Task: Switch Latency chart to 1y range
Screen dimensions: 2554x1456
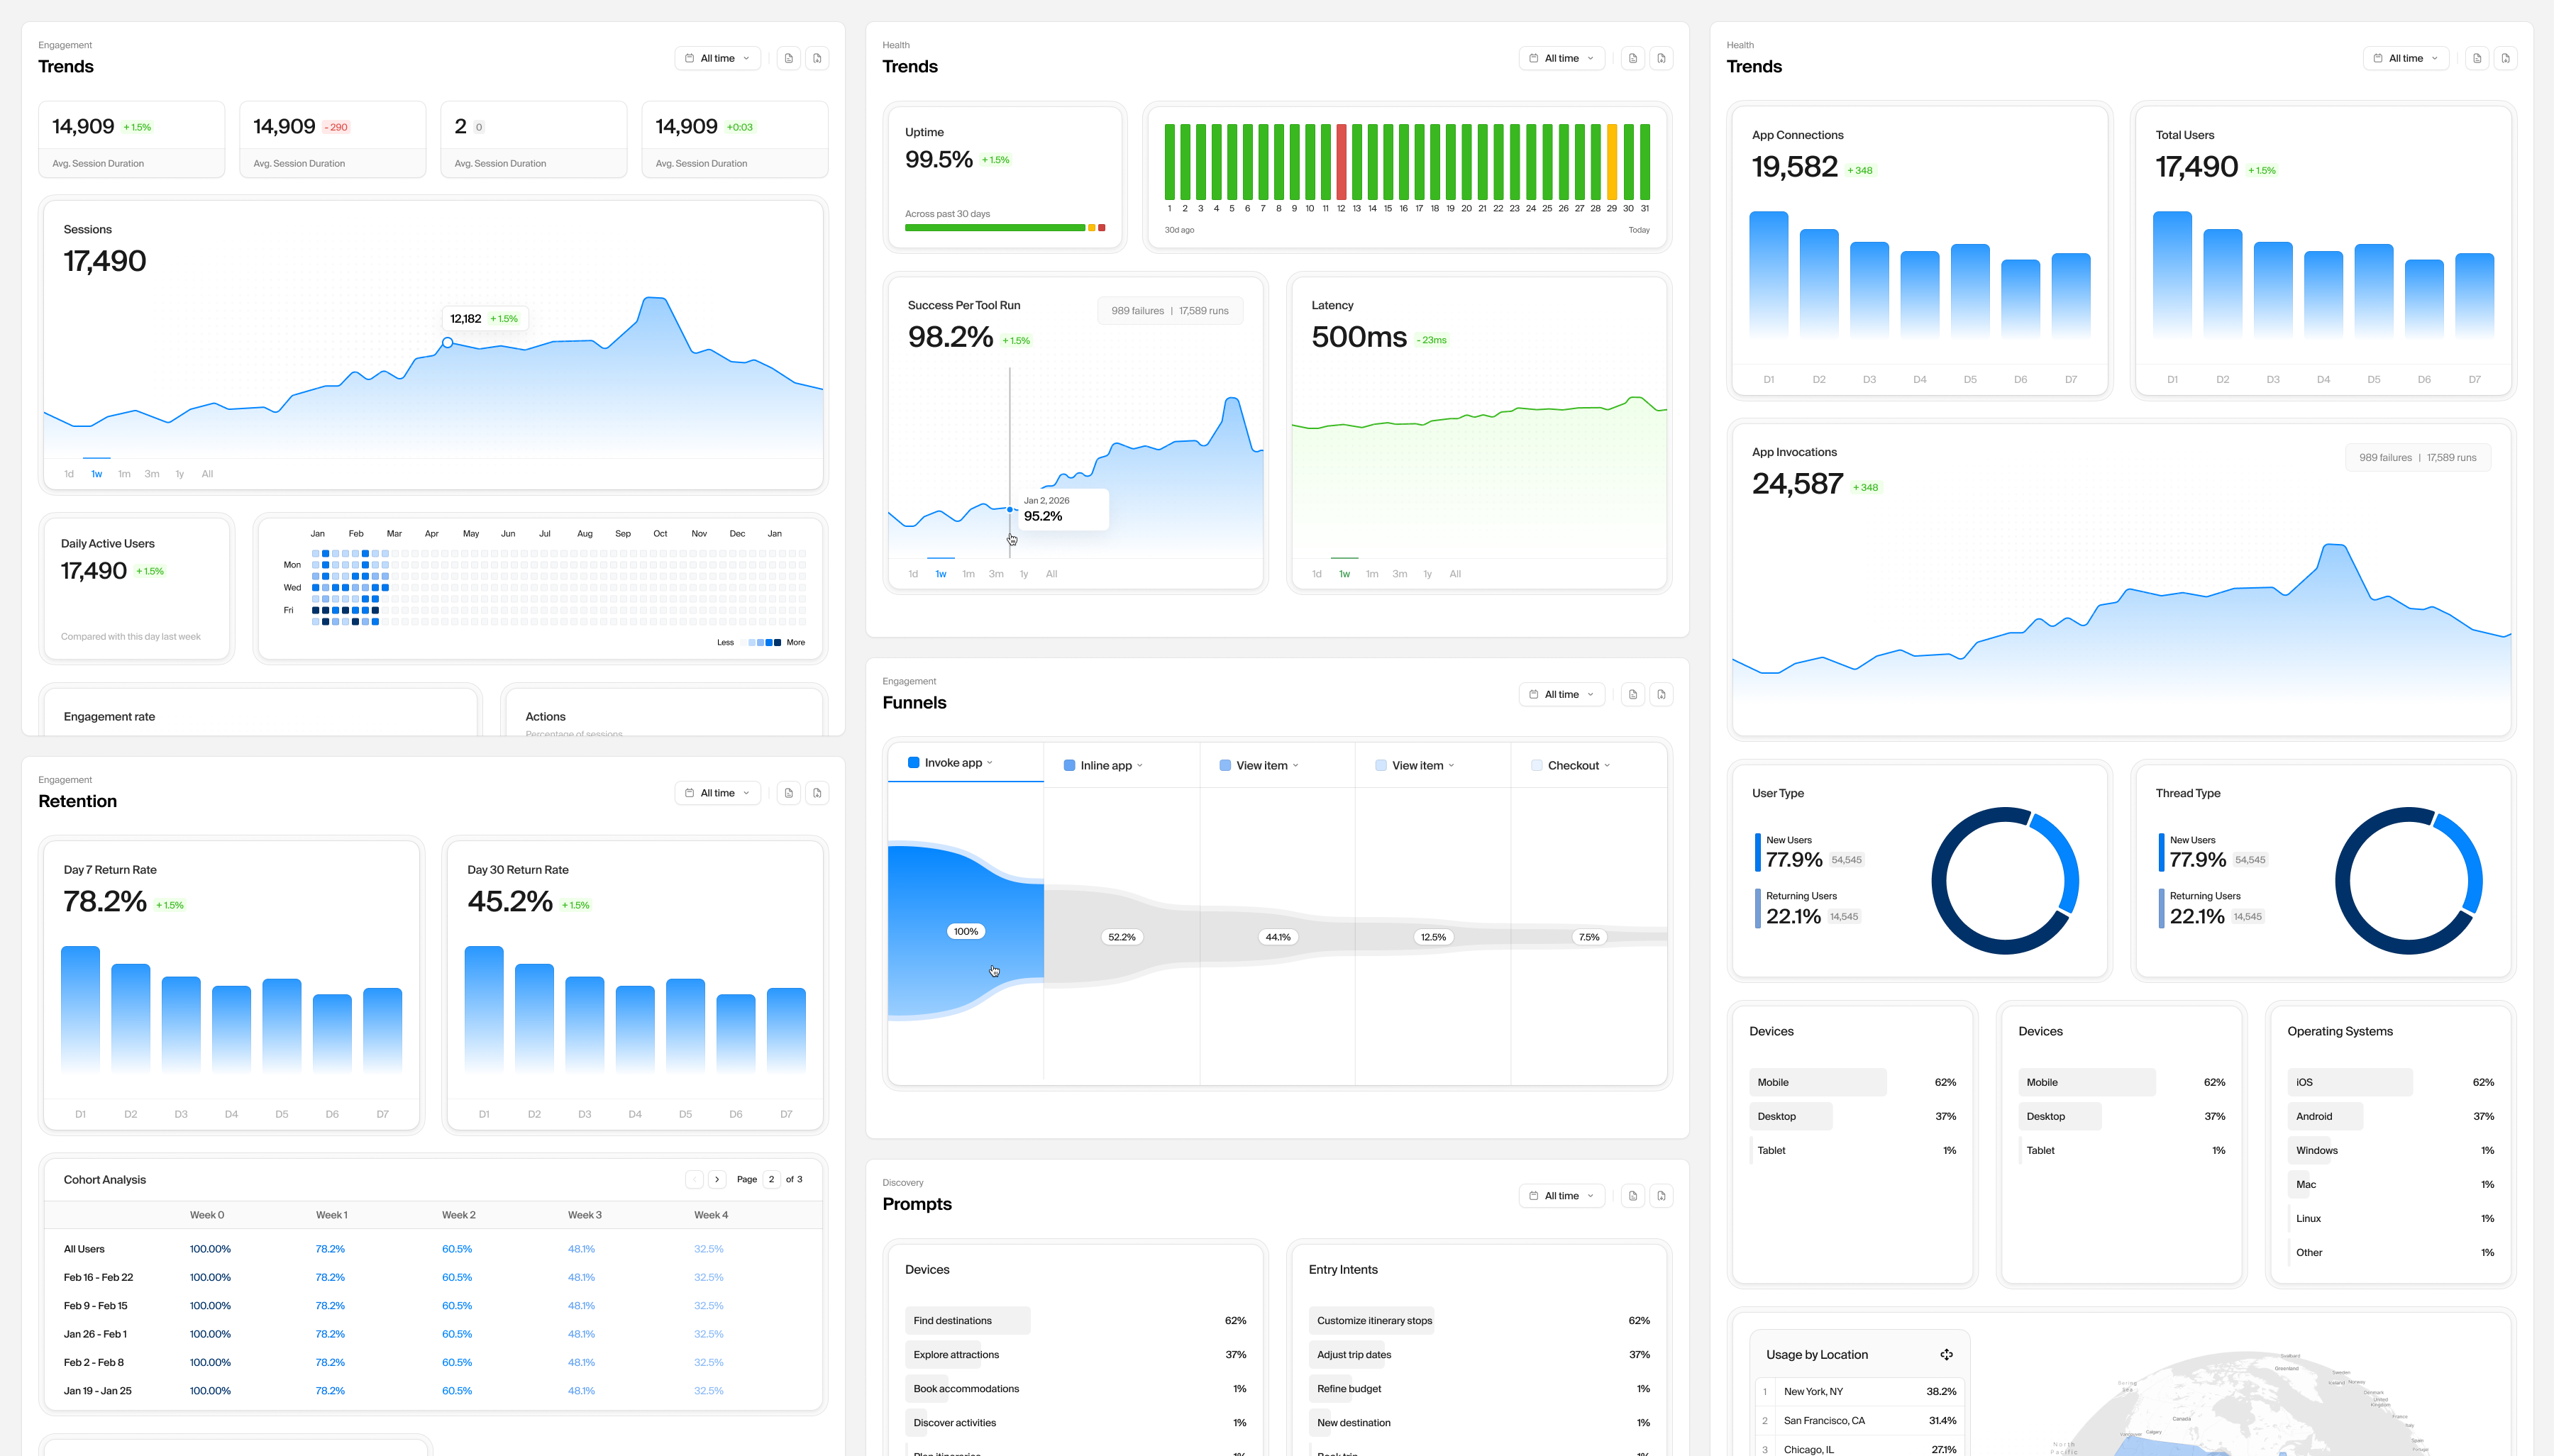Action: [x=1427, y=574]
